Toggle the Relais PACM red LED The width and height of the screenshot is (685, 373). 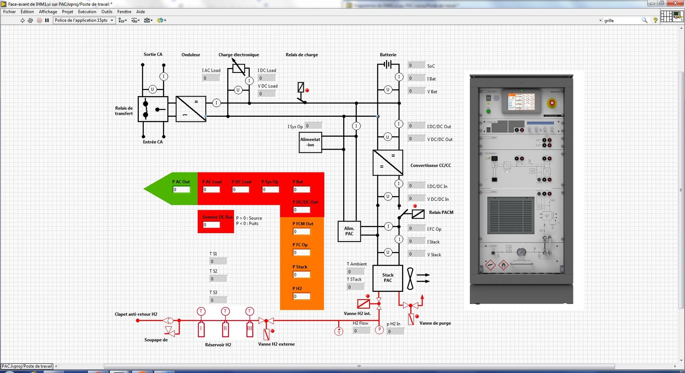tap(415, 206)
